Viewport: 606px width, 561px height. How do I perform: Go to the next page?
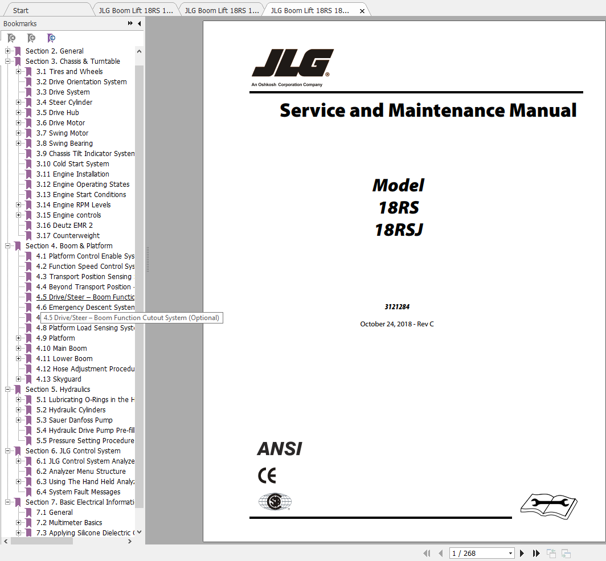522,553
